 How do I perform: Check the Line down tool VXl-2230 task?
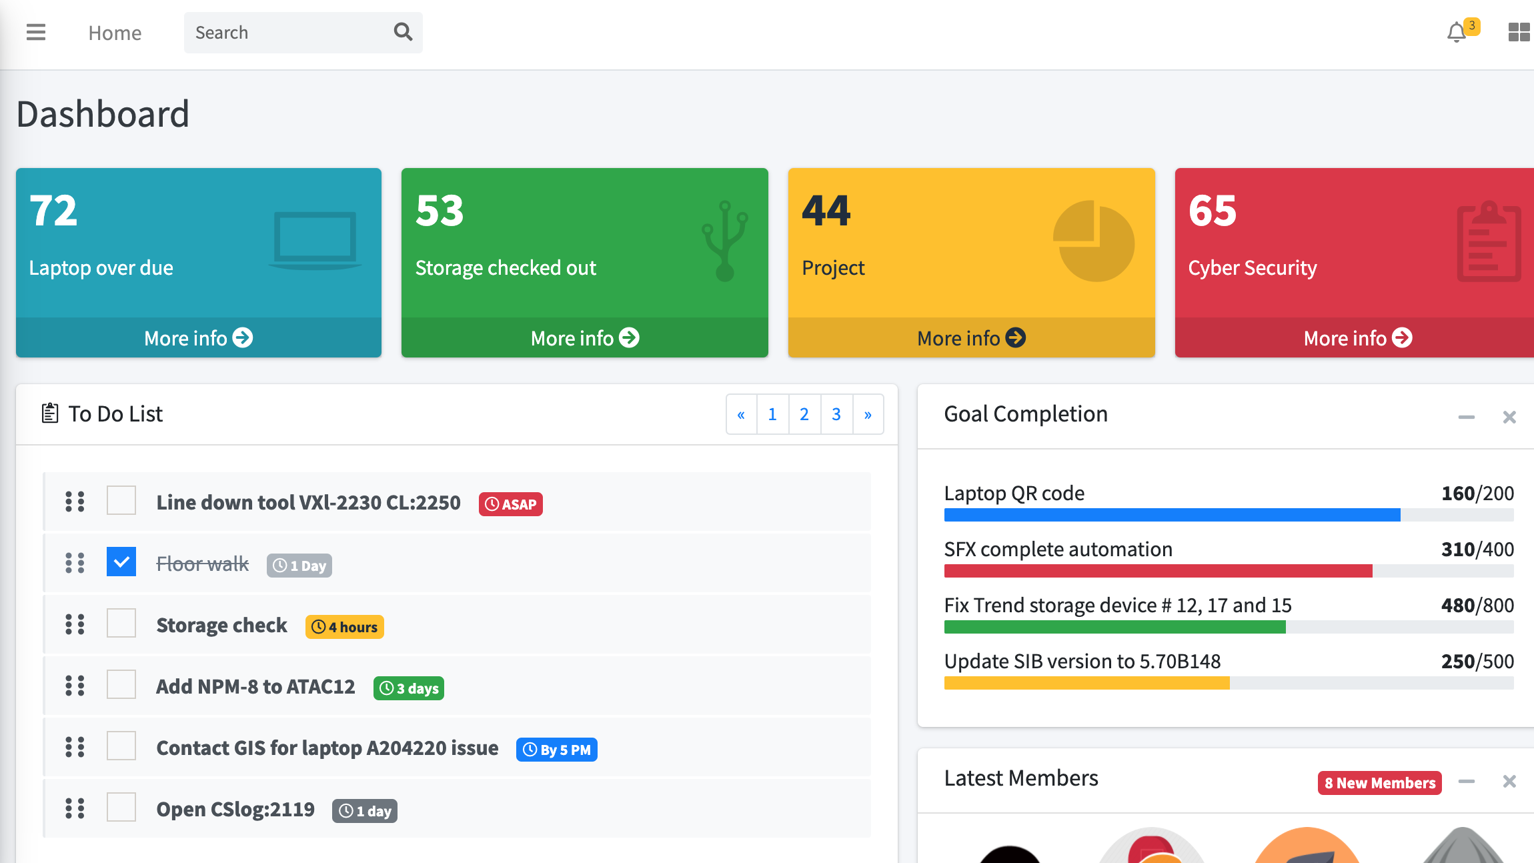click(x=121, y=500)
